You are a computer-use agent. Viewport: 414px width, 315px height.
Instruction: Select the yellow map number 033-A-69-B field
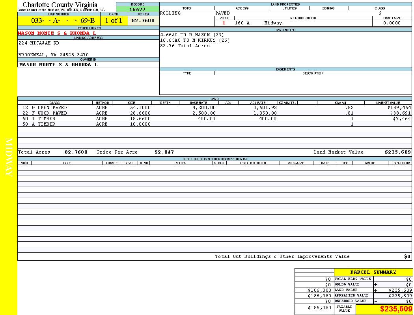58,20
